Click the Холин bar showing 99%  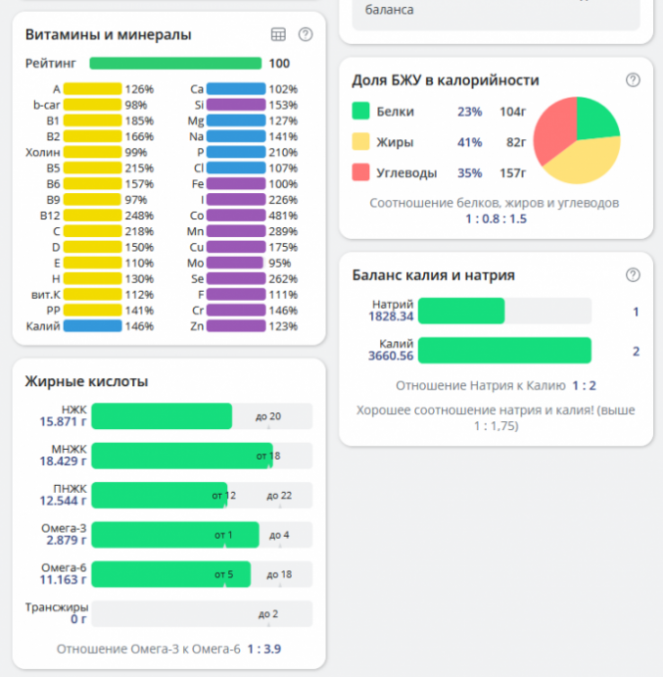[x=93, y=152]
